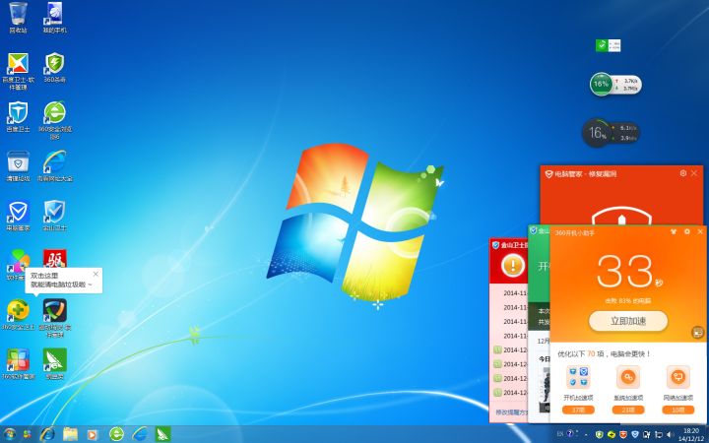Click the green 16% floating memory ball
This screenshot has width=709, height=443.
[602, 85]
